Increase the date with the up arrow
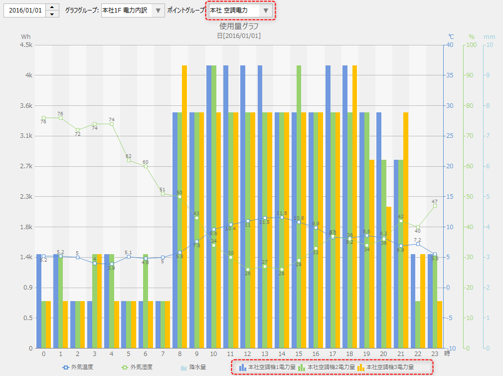The height and width of the screenshot is (376, 503). click(52, 7)
